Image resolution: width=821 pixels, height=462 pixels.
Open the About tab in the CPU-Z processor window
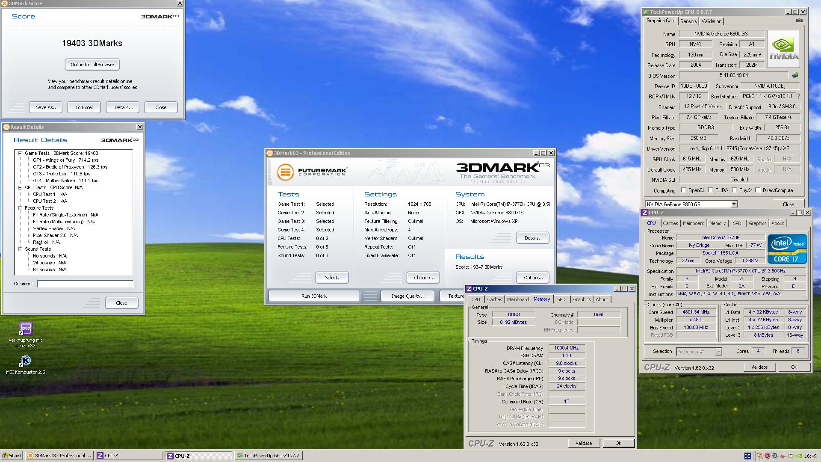click(777, 223)
